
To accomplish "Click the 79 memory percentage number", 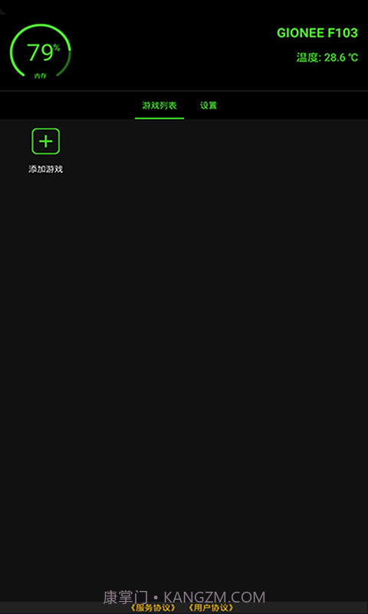I will tap(40, 52).
